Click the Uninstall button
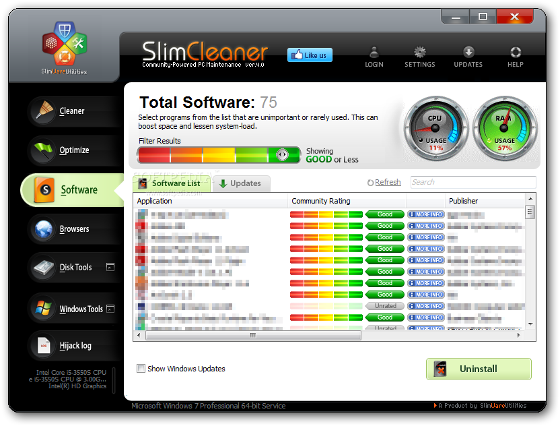 click(479, 369)
